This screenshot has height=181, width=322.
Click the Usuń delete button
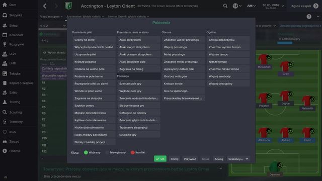205,159
